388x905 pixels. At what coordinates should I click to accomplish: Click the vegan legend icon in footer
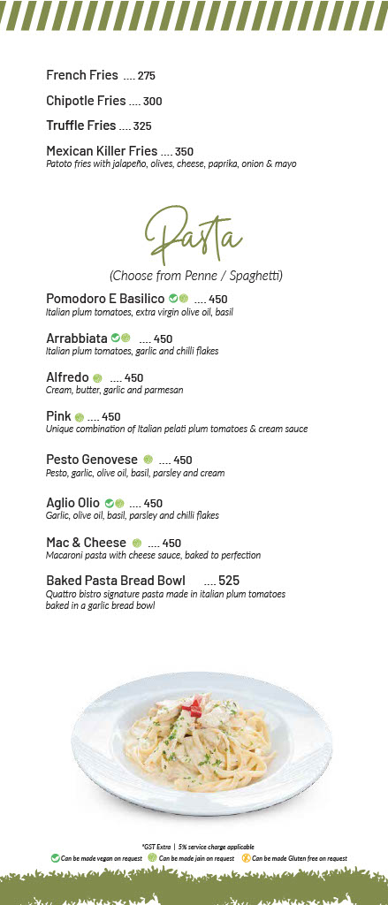(56, 858)
